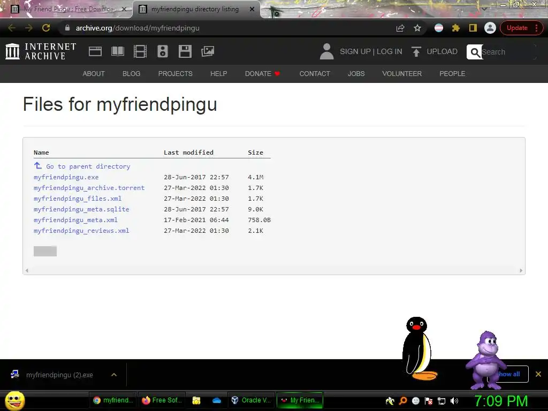Viewport: 548px width, 411px height.
Task: Open the File Explorer taskbar icon
Action: coord(196,400)
